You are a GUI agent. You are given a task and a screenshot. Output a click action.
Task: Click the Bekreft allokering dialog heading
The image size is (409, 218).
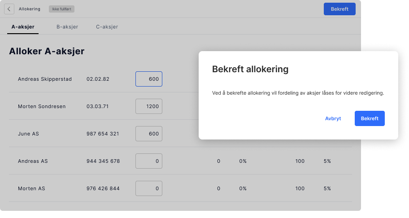(250, 69)
